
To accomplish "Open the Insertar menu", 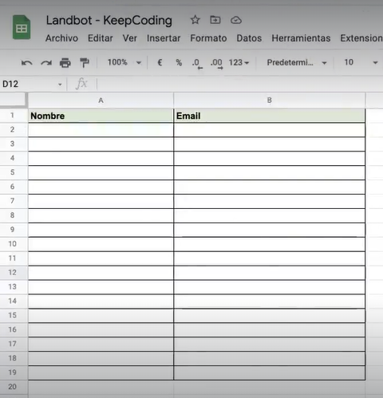I will (x=164, y=38).
